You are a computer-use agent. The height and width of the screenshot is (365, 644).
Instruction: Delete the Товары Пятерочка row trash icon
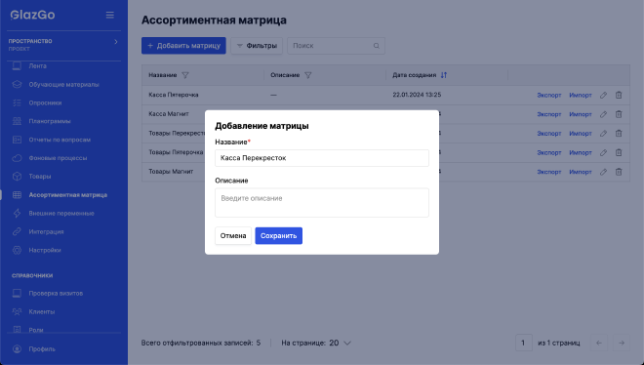click(x=619, y=152)
